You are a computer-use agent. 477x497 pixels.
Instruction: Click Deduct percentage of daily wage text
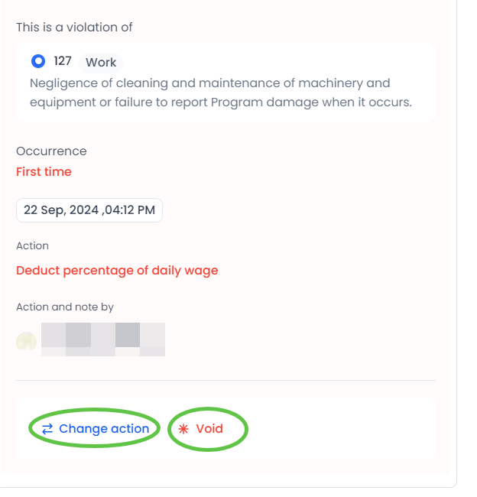(117, 271)
